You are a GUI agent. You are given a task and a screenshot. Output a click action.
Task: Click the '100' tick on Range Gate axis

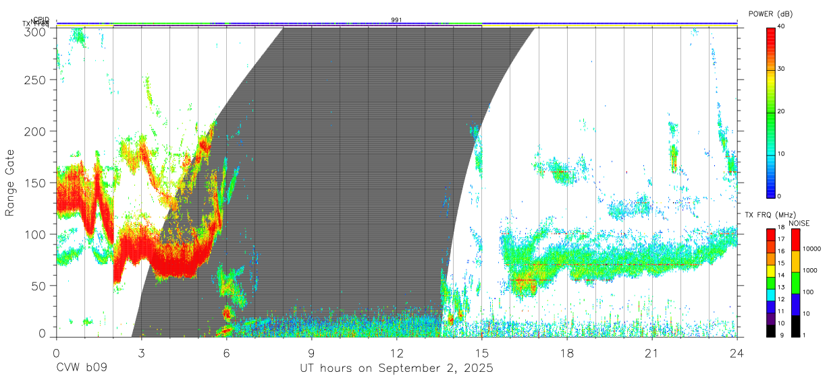coord(35,234)
